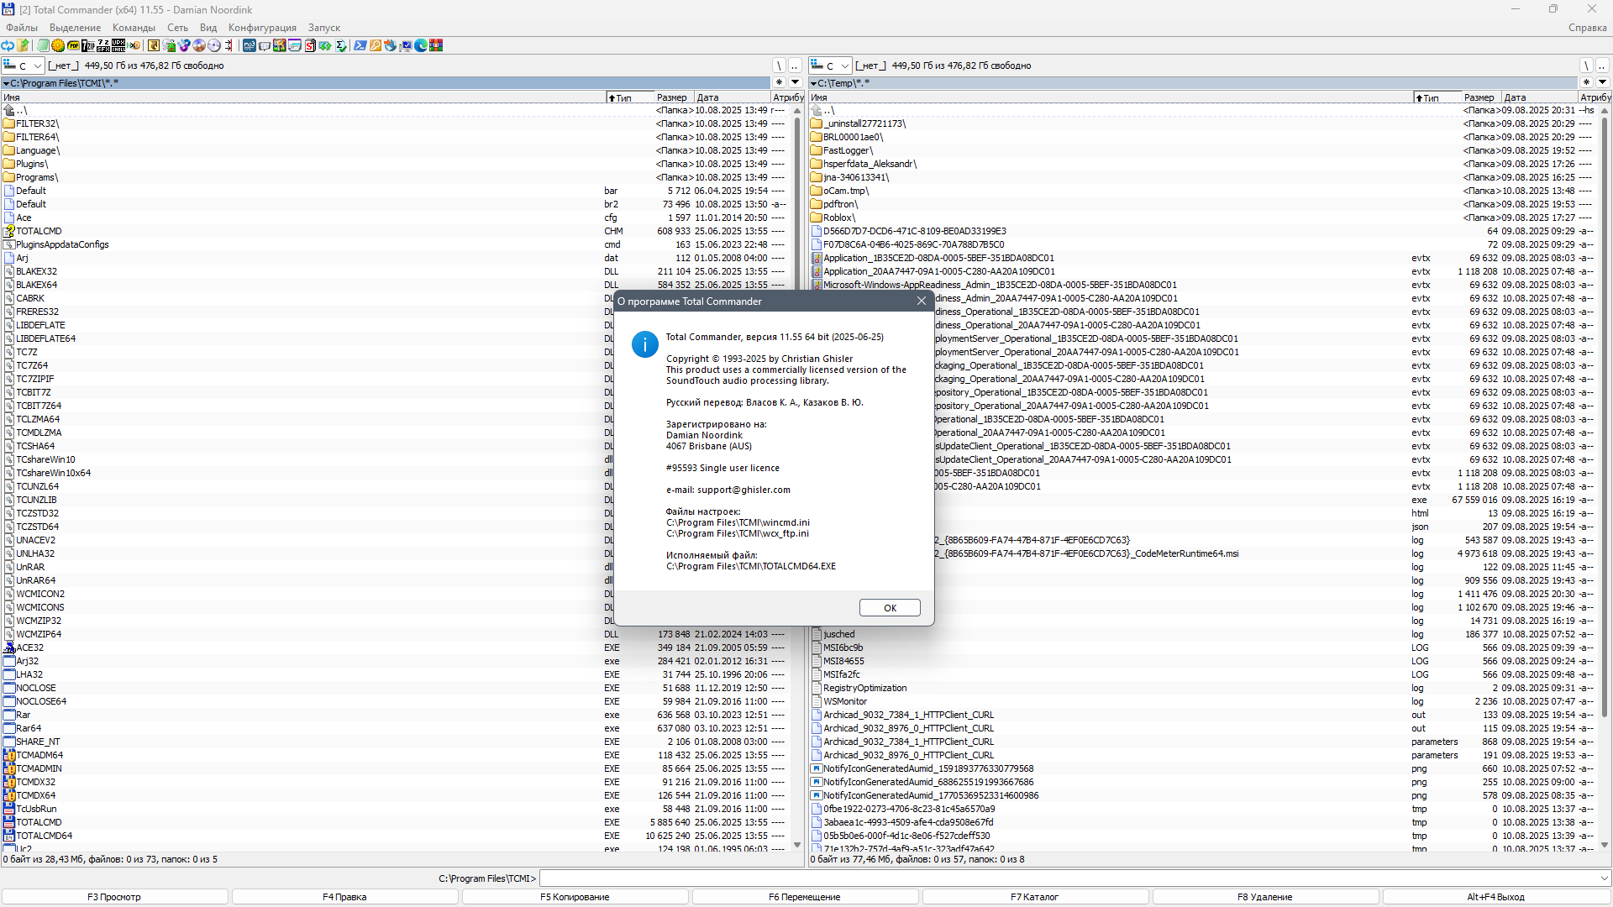Open the green notepad toolbar icon
1613x907 pixels.
point(43,45)
